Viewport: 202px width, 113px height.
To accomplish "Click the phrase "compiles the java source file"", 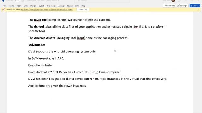I will [x=68, y=20].
